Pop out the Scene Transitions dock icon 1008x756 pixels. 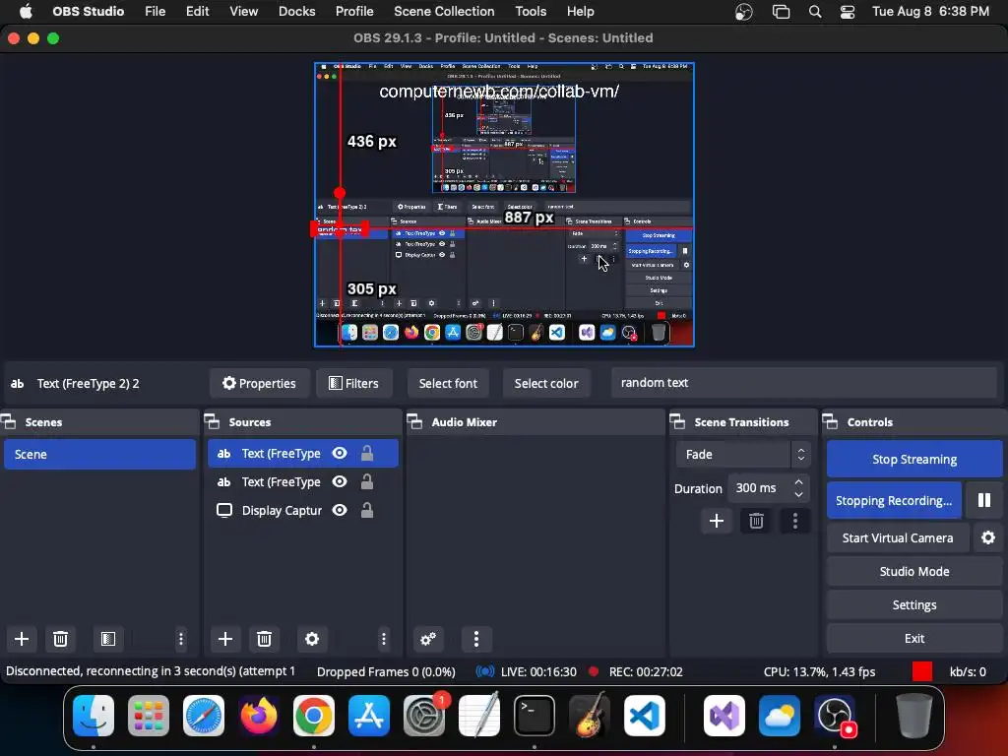coord(677,421)
